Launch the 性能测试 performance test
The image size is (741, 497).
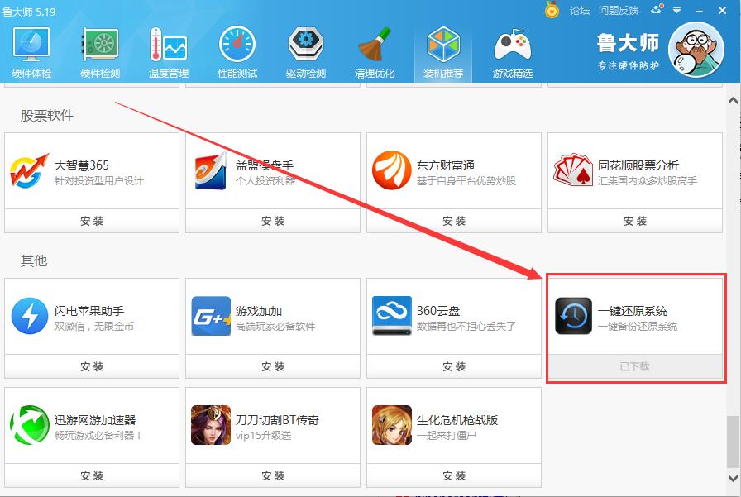pyautogui.click(x=237, y=50)
